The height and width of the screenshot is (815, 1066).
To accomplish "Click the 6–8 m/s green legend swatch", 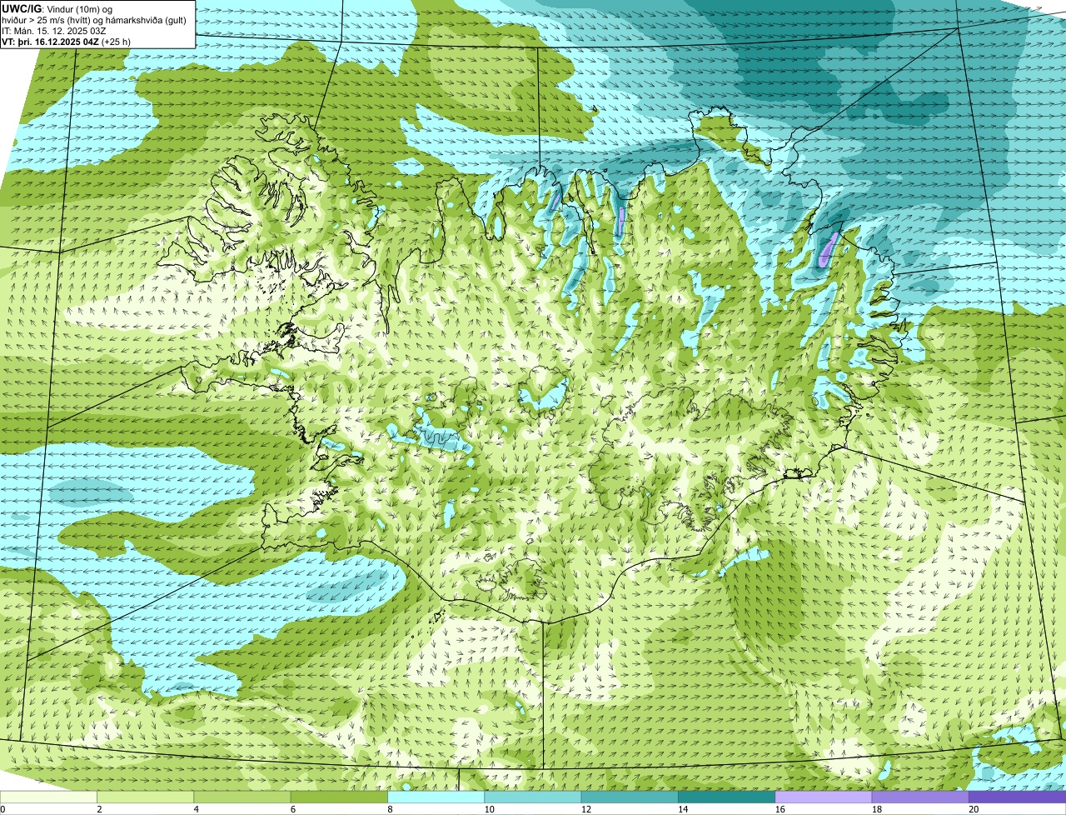I will [x=339, y=797].
